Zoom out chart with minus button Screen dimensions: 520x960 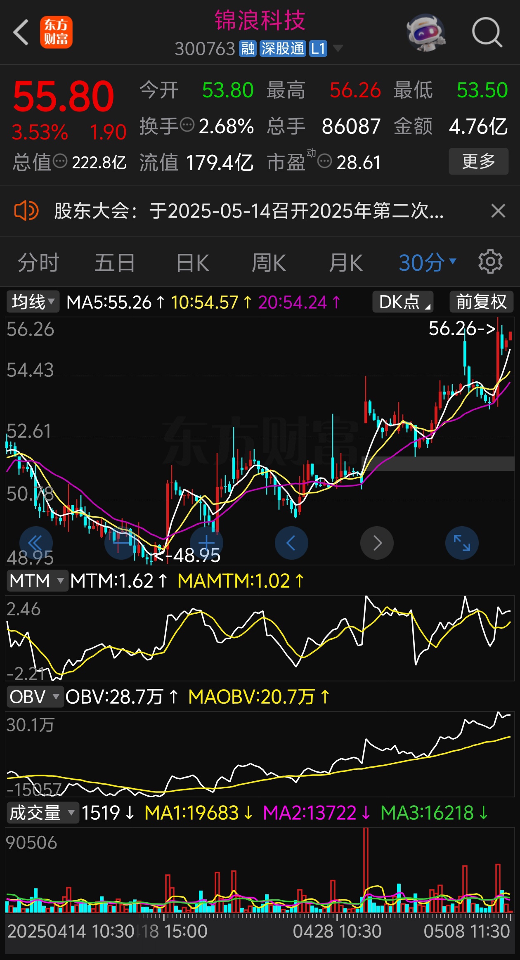(x=121, y=543)
